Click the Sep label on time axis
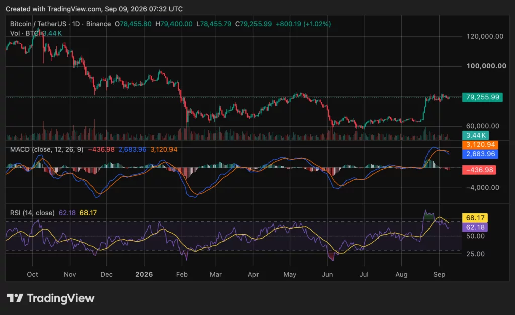Viewport: 515px width, 315px height. click(439, 274)
